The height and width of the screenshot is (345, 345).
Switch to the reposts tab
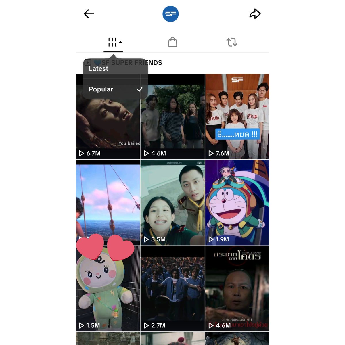click(232, 42)
